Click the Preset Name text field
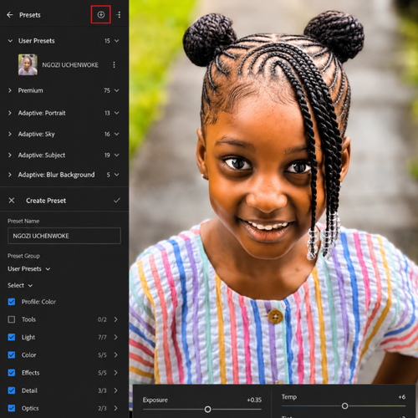Screen dimensions: 418x418 [64, 236]
